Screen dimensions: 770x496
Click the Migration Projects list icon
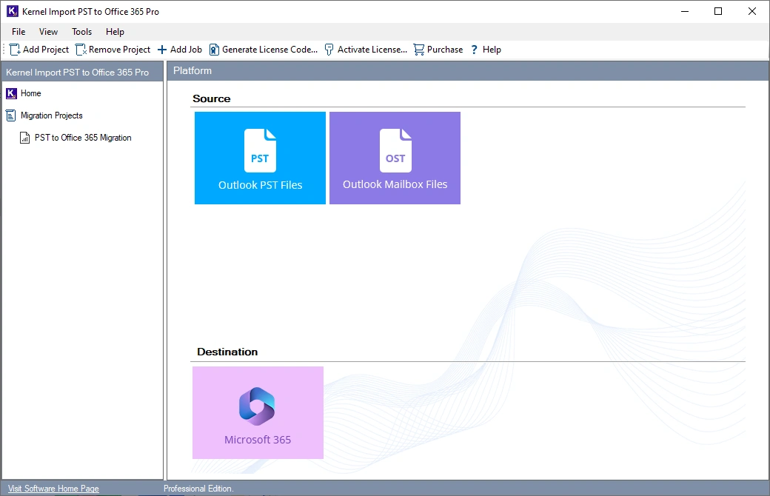(x=11, y=115)
